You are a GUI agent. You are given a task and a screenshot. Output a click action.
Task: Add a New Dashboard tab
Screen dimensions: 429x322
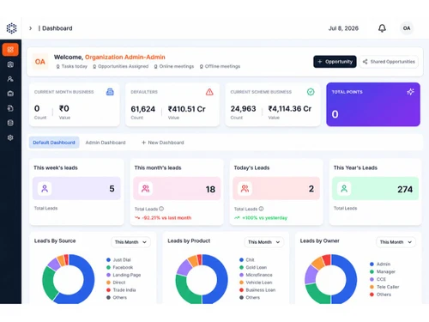[x=162, y=143]
